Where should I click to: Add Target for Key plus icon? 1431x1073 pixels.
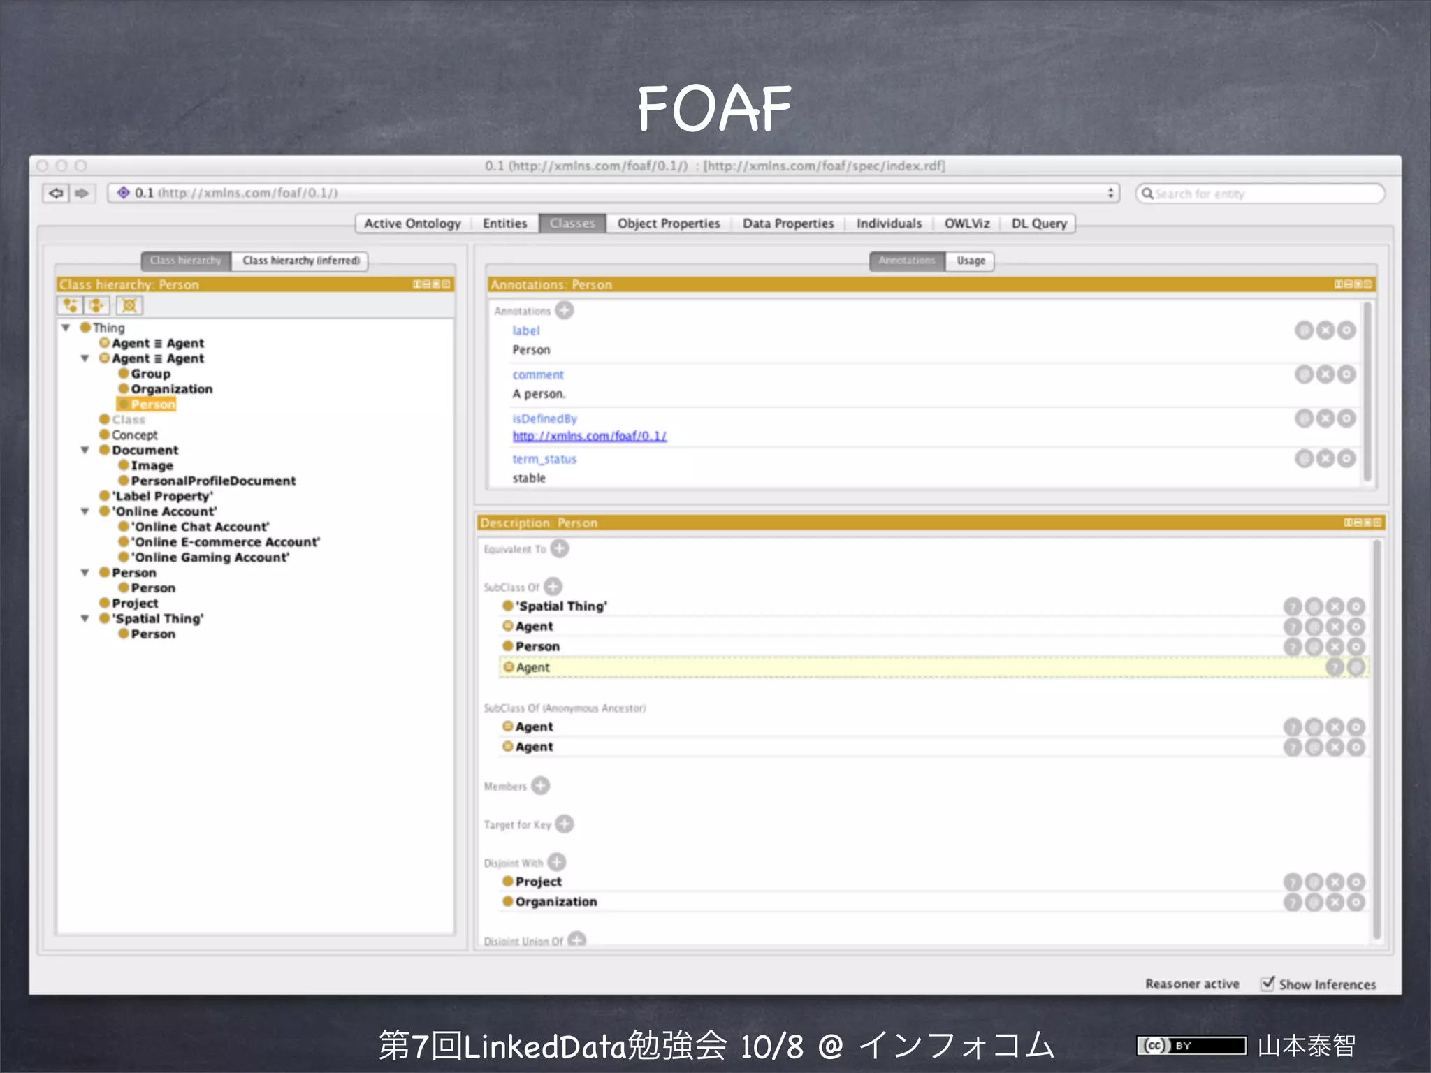point(565,824)
